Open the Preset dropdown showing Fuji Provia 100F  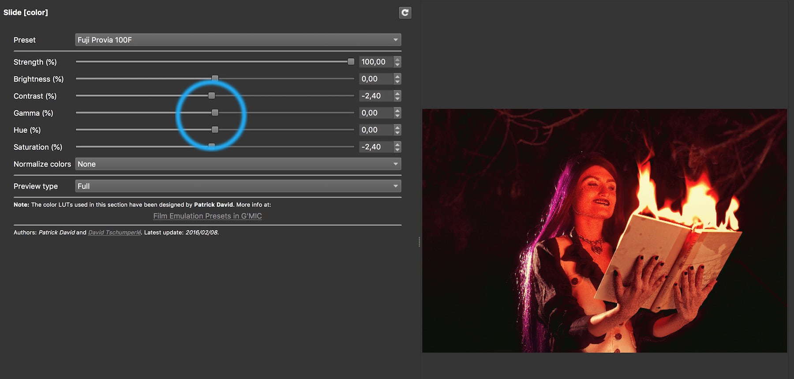(x=238, y=40)
